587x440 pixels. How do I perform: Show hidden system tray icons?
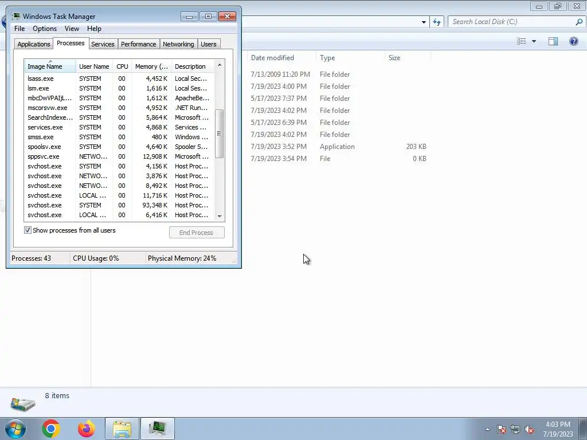487,429
